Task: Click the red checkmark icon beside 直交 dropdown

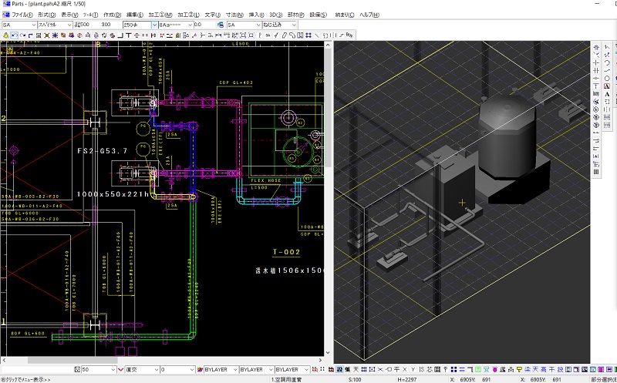Action: [x=121, y=370]
